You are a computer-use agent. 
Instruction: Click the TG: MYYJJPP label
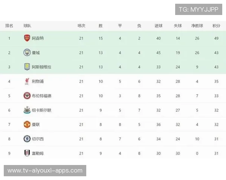tap(199, 9)
